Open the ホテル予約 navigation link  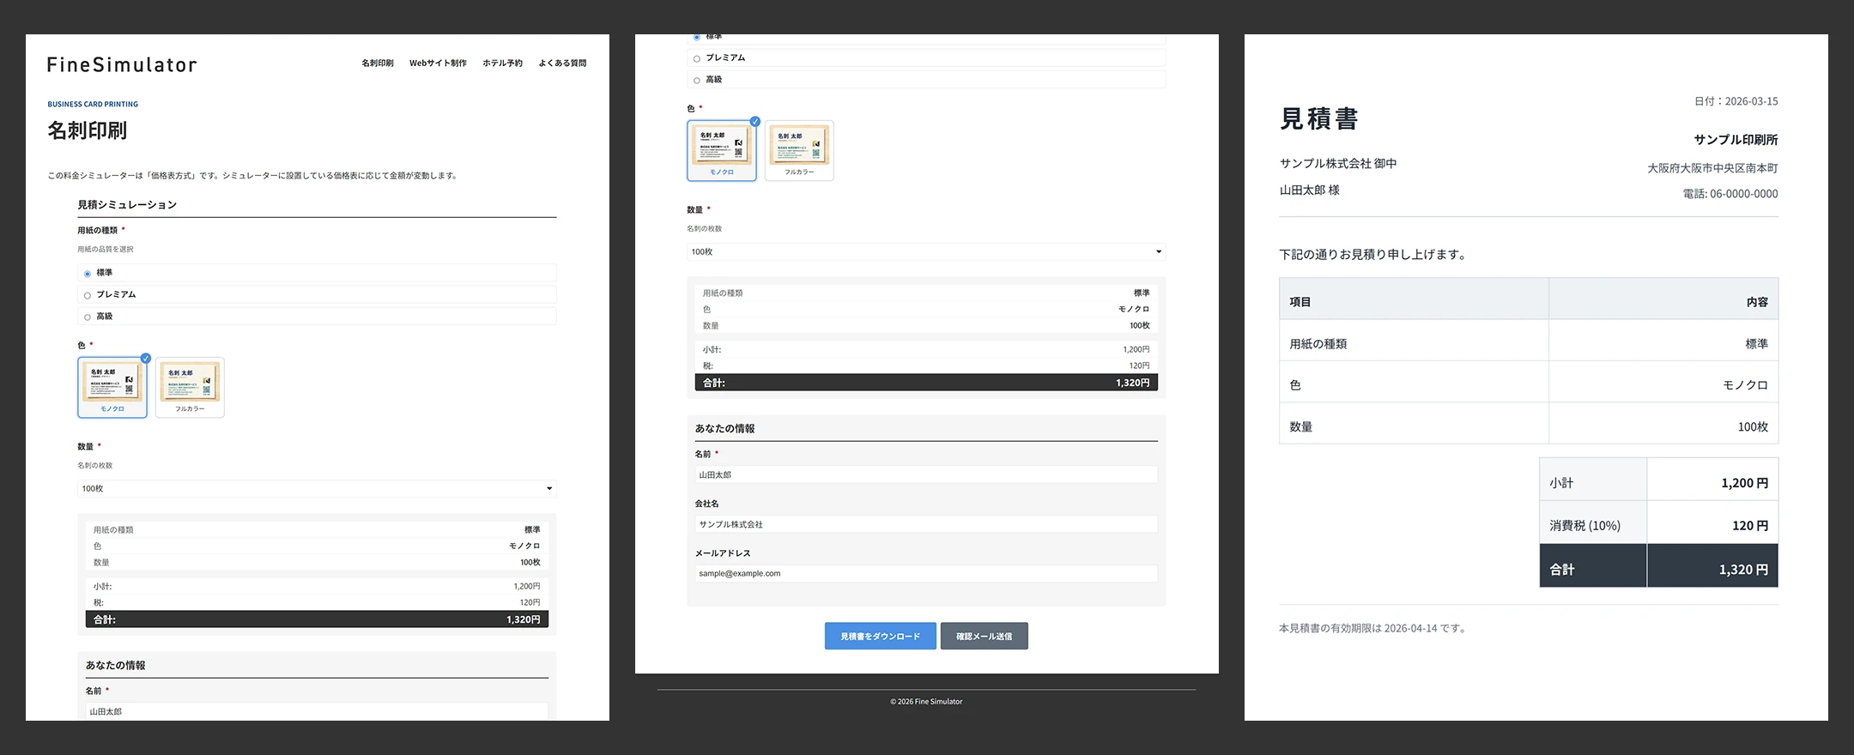(x=502, y=63)
